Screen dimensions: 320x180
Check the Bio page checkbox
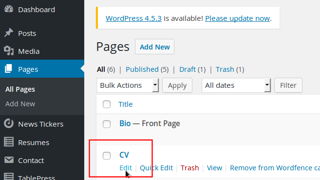(x=107, y=124)
